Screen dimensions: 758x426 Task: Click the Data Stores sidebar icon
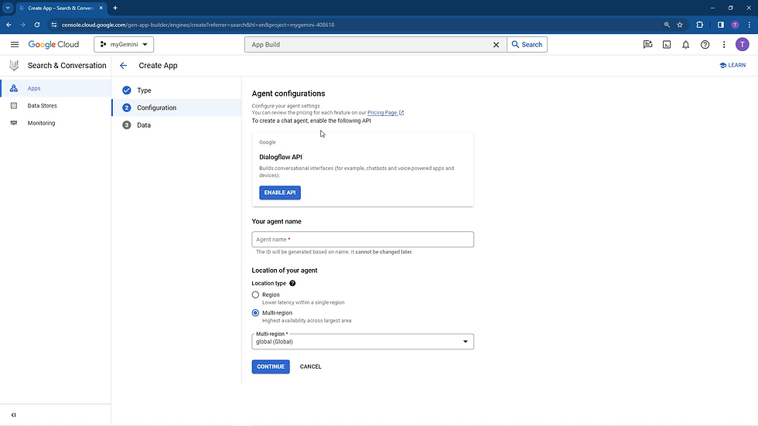14,106
